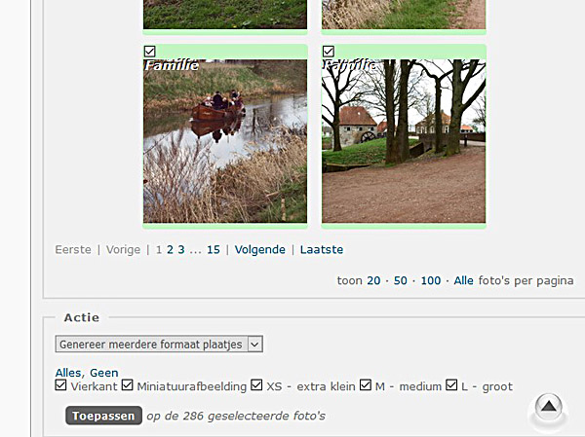This screenshot has height=437, width=585.
Task: Uncheck the L - groot checkbox
Action: click(451, 384)
